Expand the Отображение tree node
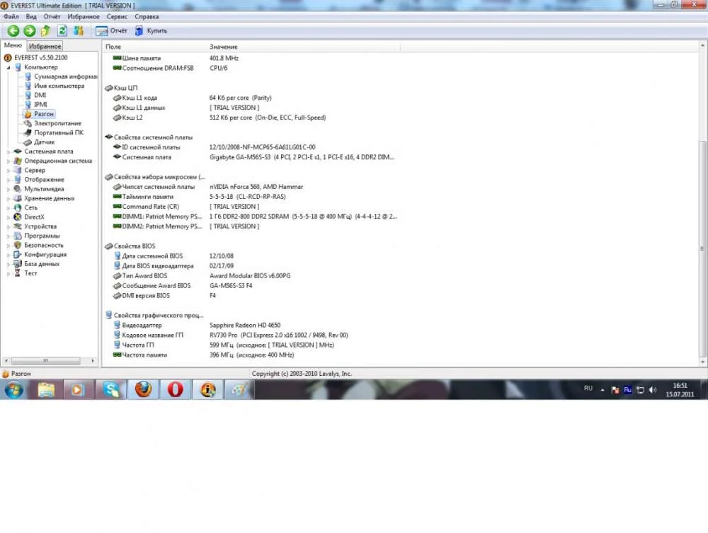Screen dimensions: 708x533 point(8,180)
